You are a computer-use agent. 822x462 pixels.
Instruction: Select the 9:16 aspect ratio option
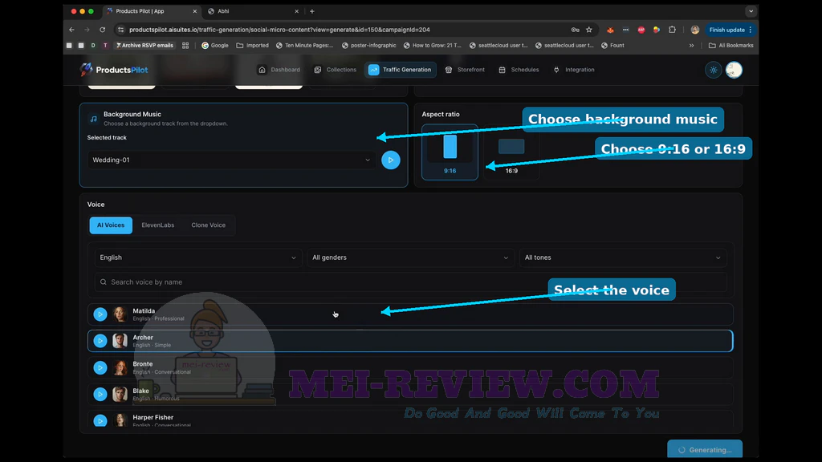450,152
